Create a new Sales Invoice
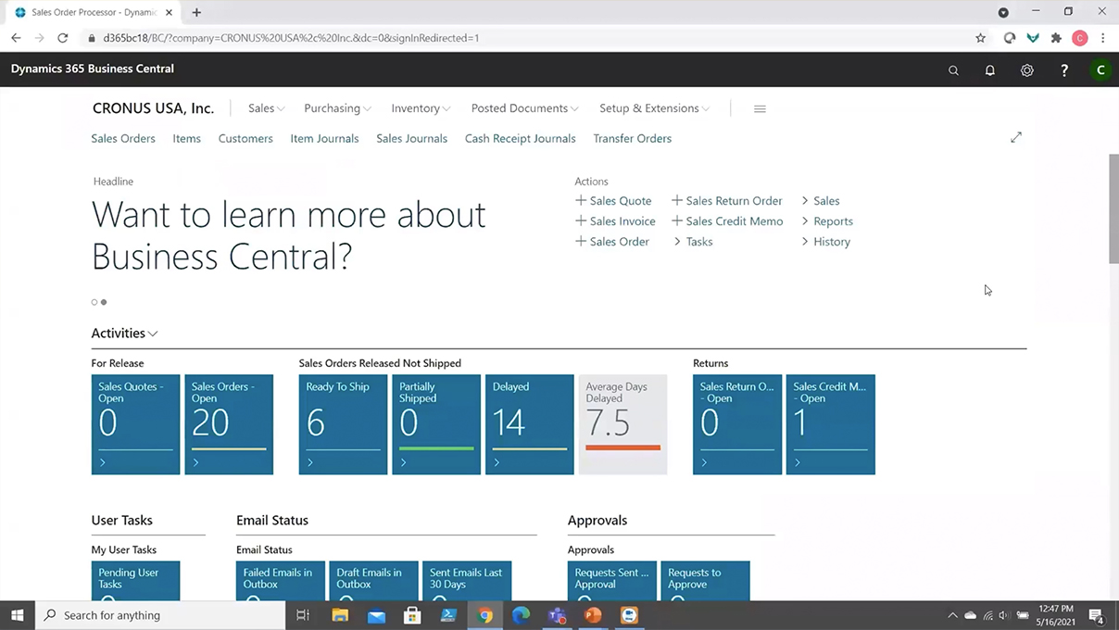Viewport: 1119px width, 630px height. pos(615,221)
